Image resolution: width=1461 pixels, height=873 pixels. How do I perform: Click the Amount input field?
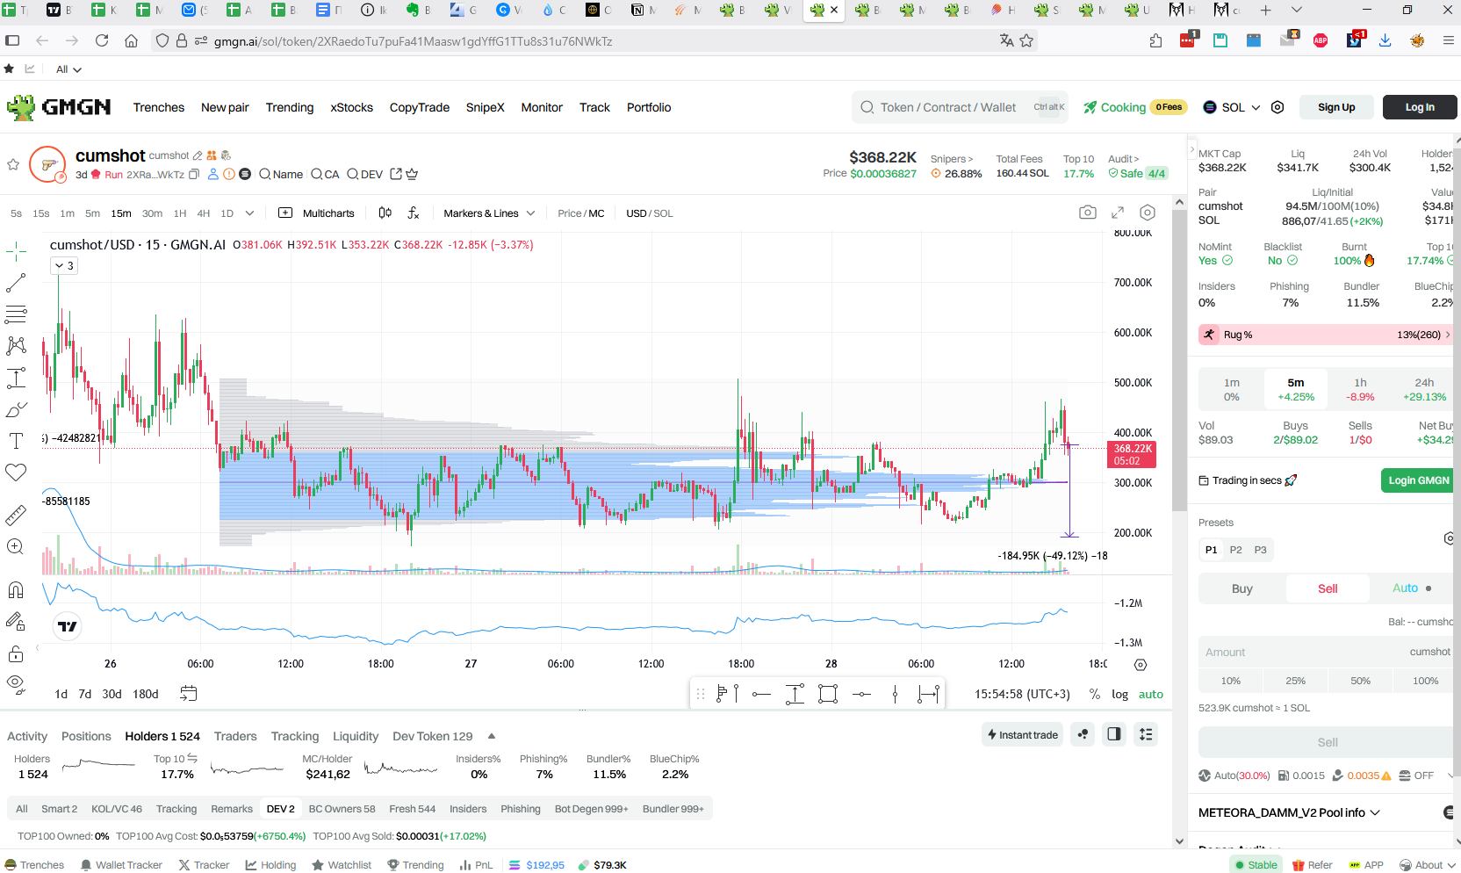(x=1328, y=652)
